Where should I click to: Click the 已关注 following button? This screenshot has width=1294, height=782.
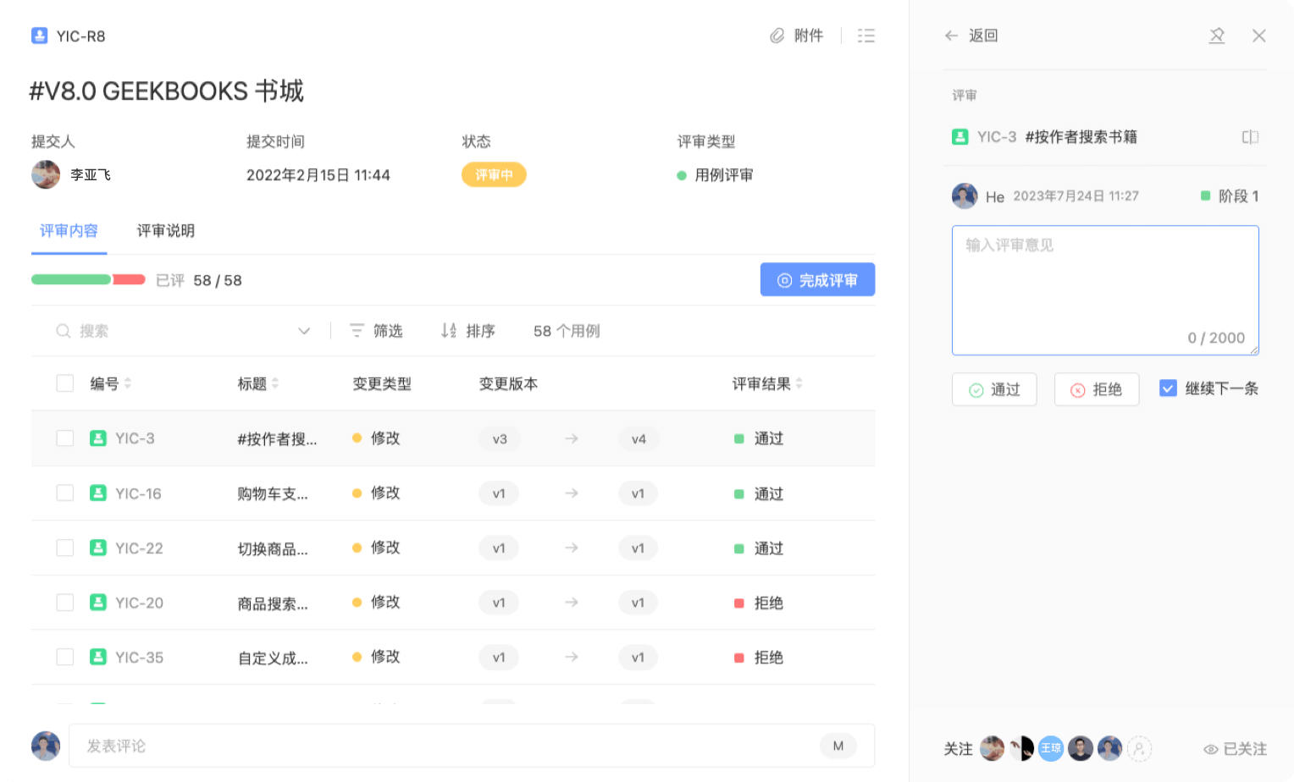pos(1236,749)
